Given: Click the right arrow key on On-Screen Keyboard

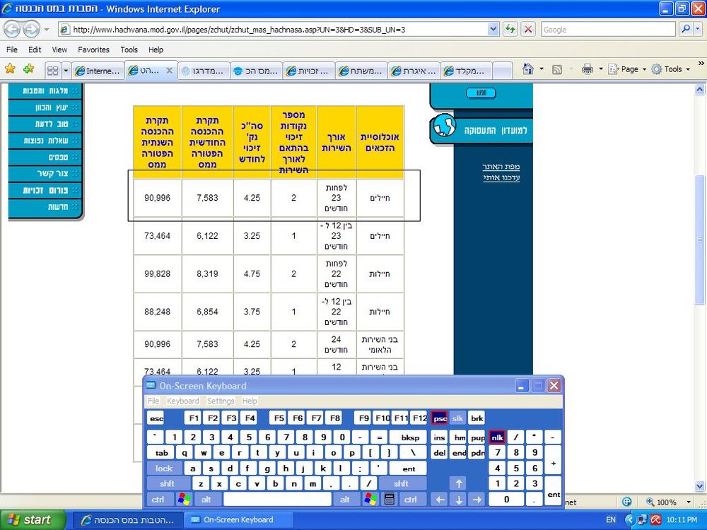Looking at the screenshot, I should 477,500.
